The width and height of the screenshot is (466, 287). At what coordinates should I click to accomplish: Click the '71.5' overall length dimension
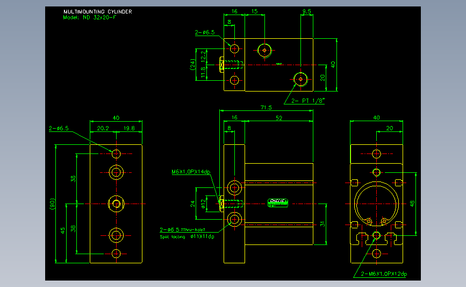click(x=266, y=108)
